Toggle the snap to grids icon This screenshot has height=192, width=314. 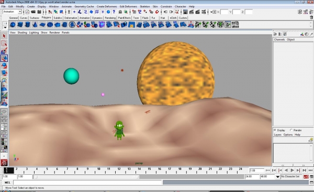click(134, 12)
